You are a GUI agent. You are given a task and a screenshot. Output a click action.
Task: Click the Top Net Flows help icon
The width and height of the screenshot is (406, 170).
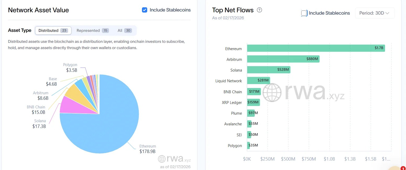point(259,10)
